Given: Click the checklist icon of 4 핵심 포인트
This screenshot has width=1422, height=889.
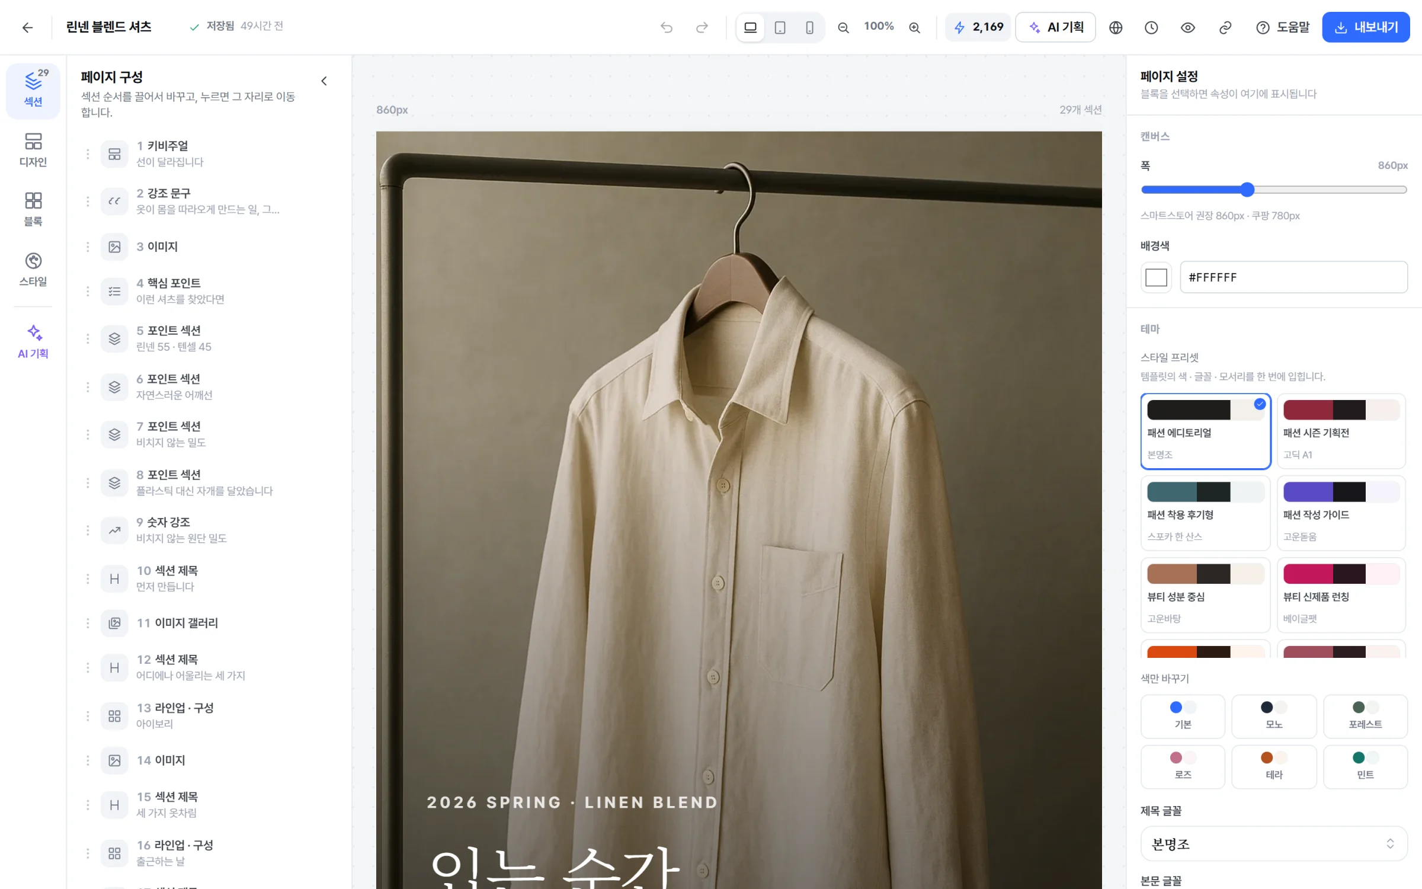Looking at the screenshot, I should (x=114, y=291).
